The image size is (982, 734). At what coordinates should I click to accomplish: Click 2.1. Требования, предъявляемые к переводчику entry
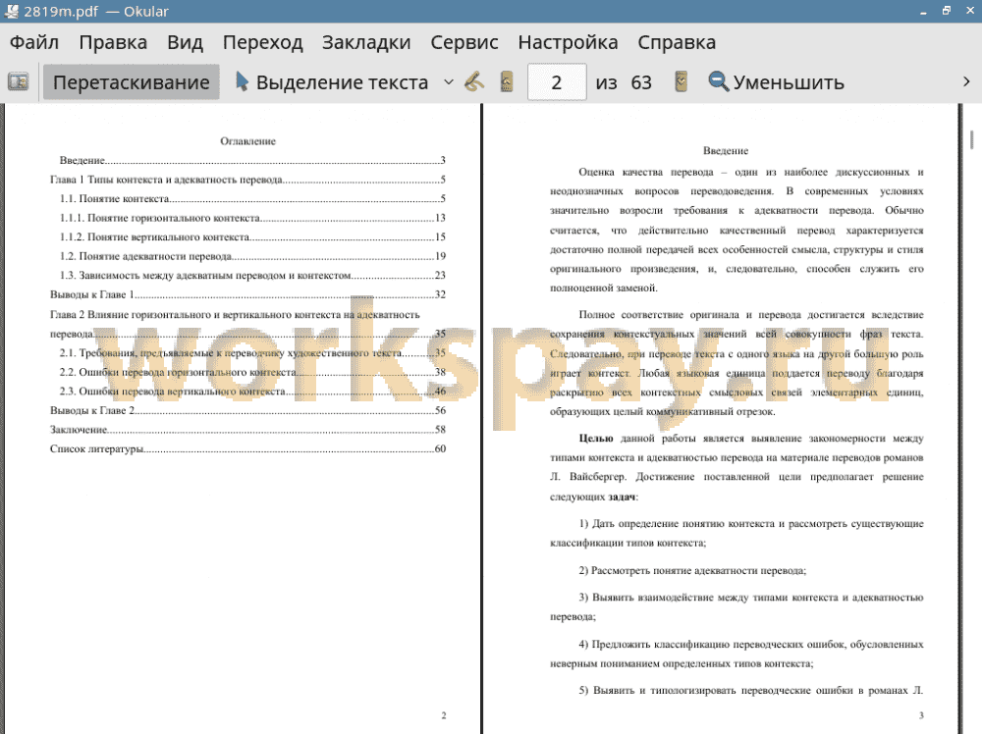(252, 353)
